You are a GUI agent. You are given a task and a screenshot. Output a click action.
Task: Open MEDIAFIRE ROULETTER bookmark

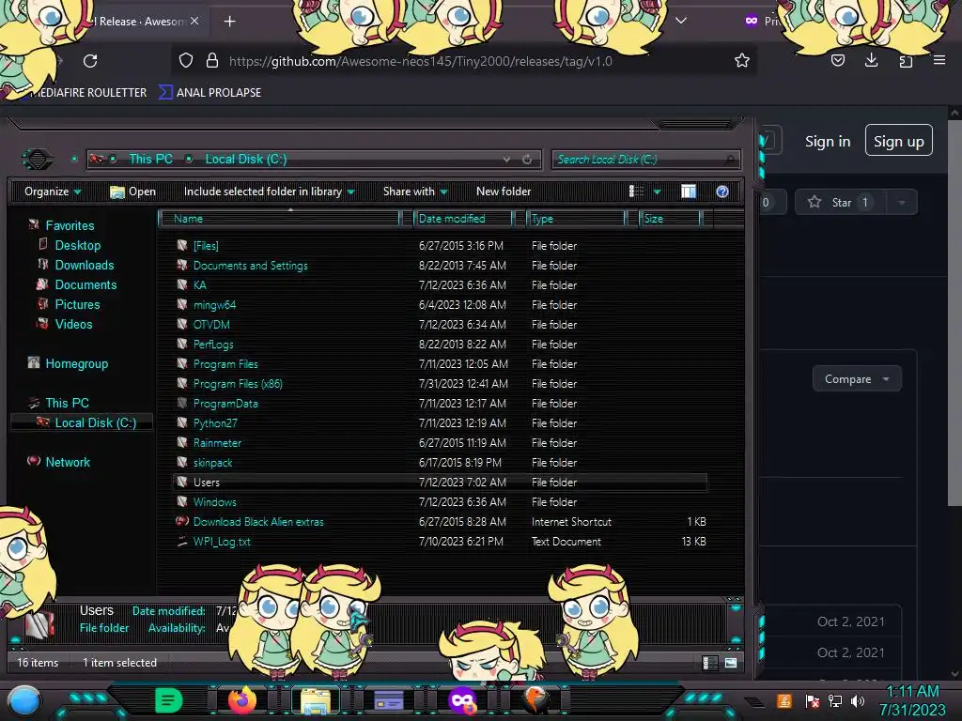pos(87,93)
